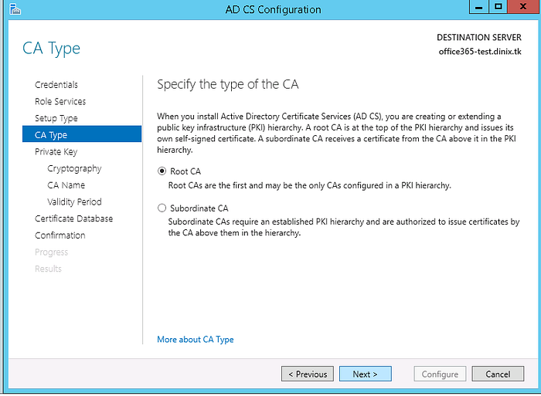The height and width of the screenshot is (396, 541).
Task: Close the AD CS Configuration window
Action: pyautogui.click(x=523, y=7)
